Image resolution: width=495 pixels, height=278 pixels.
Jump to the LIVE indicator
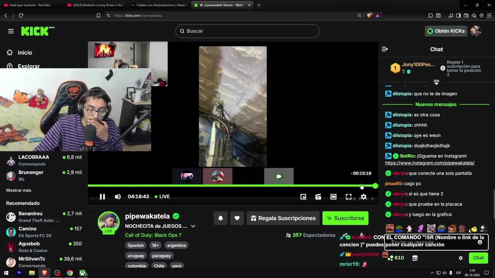(162, 197)
